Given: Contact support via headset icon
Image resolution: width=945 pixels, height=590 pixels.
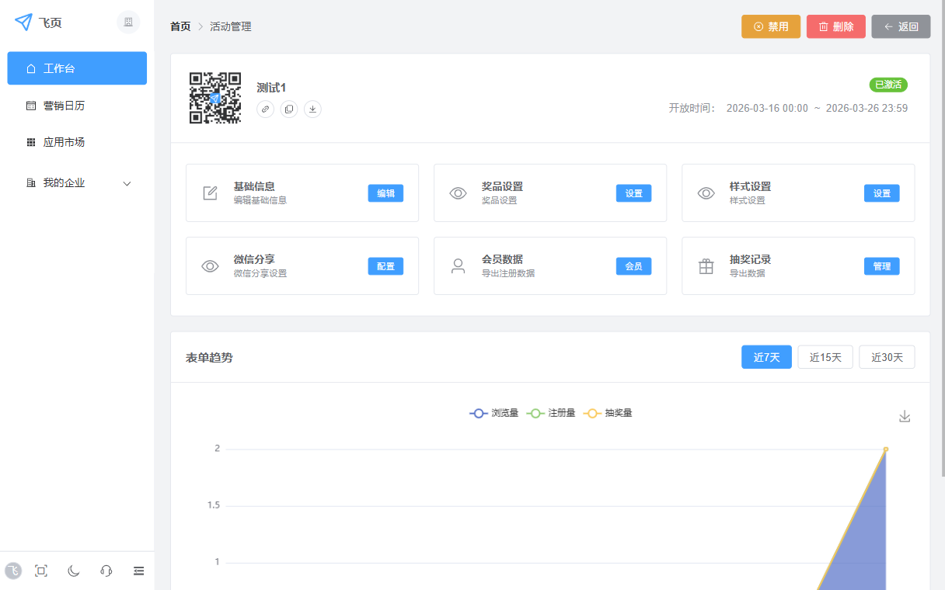Looking at the screenshot, I should 106,571.
